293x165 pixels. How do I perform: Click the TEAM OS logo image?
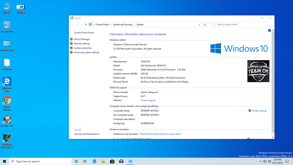(x=258, y=71)
